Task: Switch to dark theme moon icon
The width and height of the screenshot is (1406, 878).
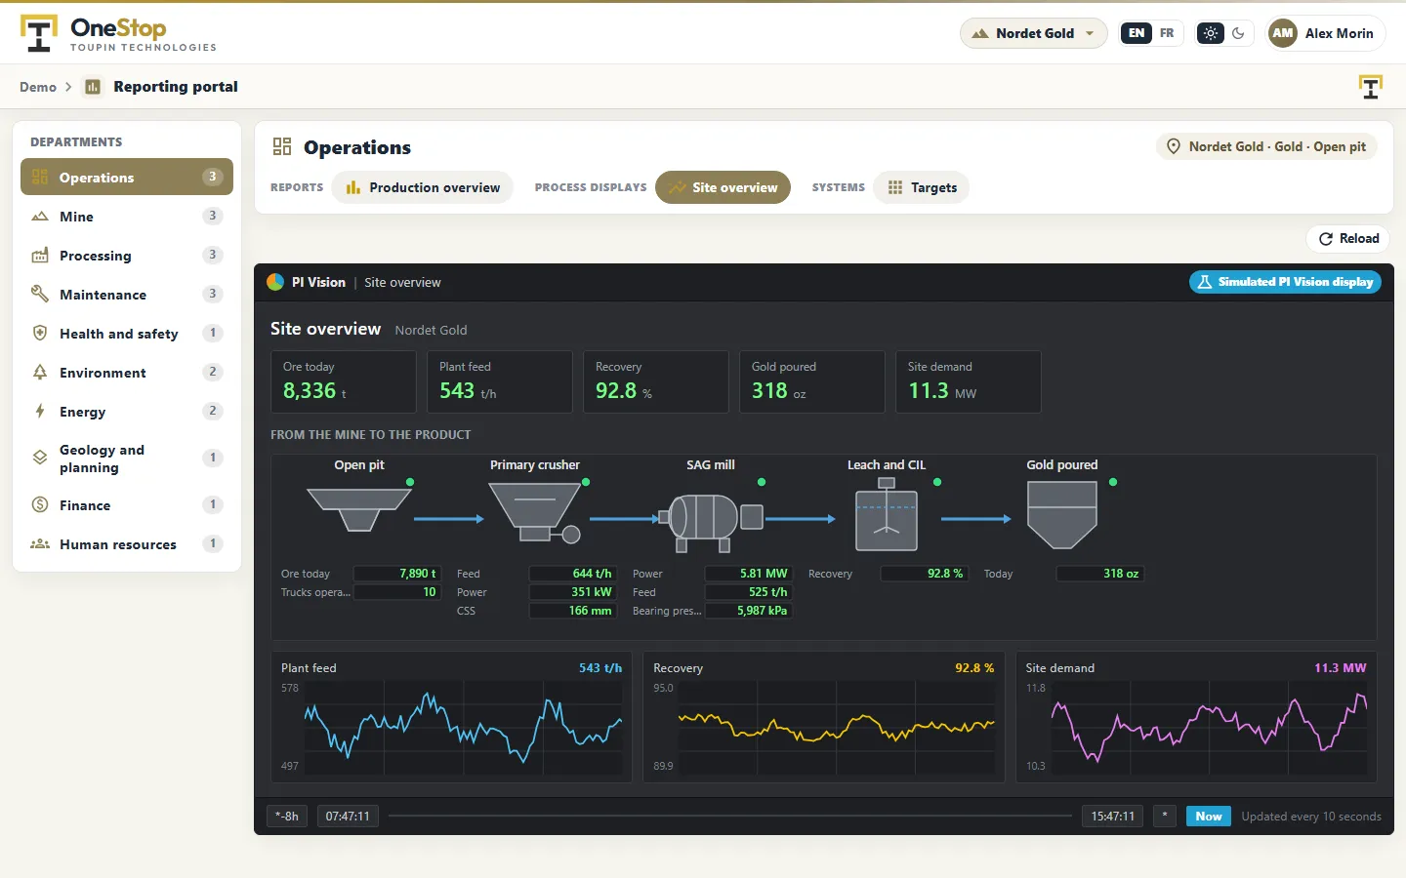Action: point(1238,33)
